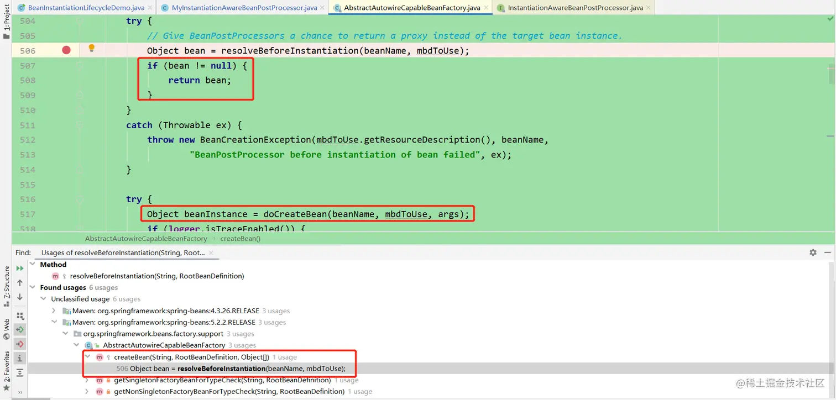Toggle the breakpoint on line 506
Viewport: 836px width, 400px height.
click(x=66, y=50)
